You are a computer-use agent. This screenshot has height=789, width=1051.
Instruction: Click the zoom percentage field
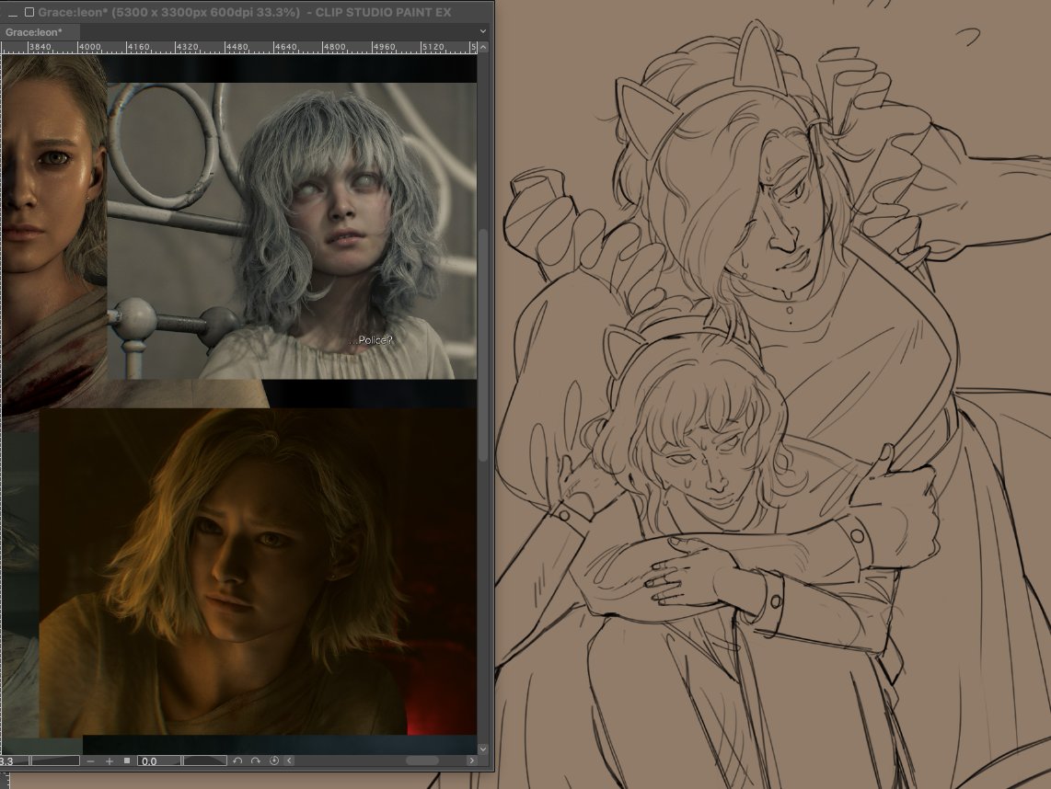coord(14,760)
